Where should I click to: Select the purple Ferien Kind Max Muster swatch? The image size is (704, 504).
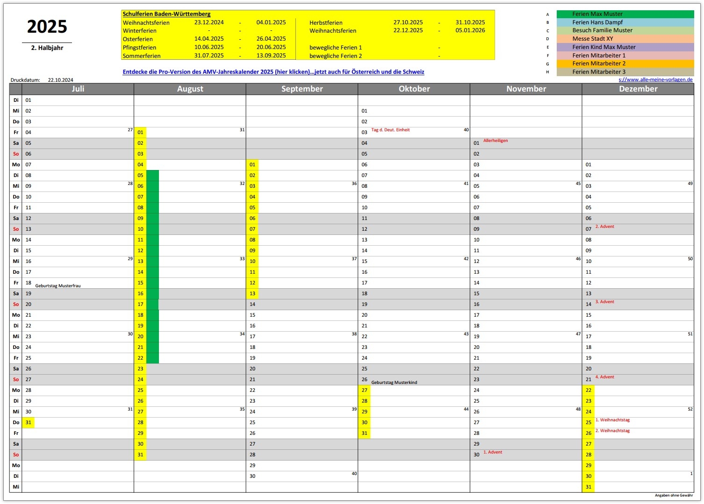click(625, 47)
